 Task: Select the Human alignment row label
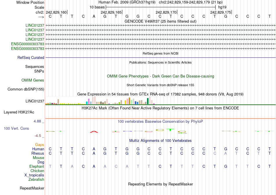point(38,149)
